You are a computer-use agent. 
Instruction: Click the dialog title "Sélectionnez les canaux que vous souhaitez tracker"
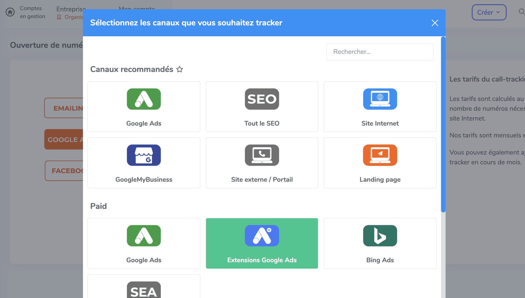[186, 23]
